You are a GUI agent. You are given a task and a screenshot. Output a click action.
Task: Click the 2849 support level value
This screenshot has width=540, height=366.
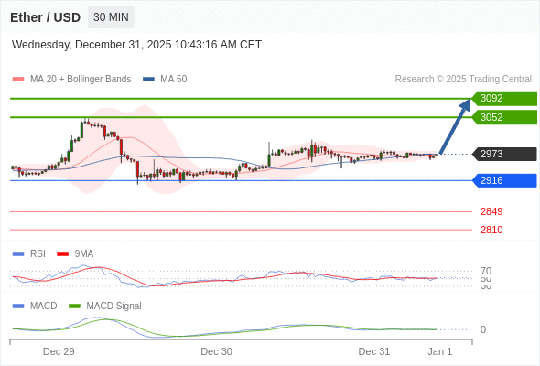point(491,211)
